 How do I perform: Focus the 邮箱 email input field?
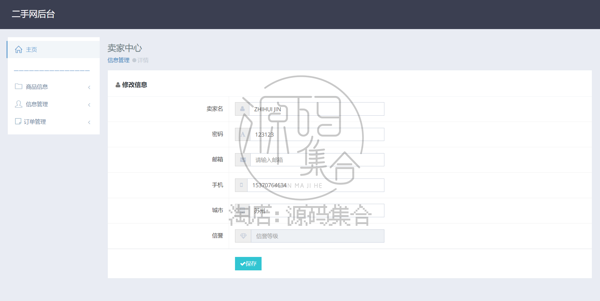pyautogui.click(x=317, y=160)
